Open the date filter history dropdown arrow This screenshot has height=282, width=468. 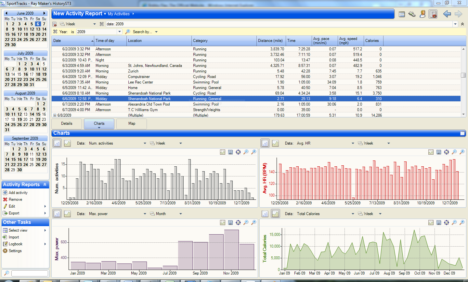pos(455,24)
